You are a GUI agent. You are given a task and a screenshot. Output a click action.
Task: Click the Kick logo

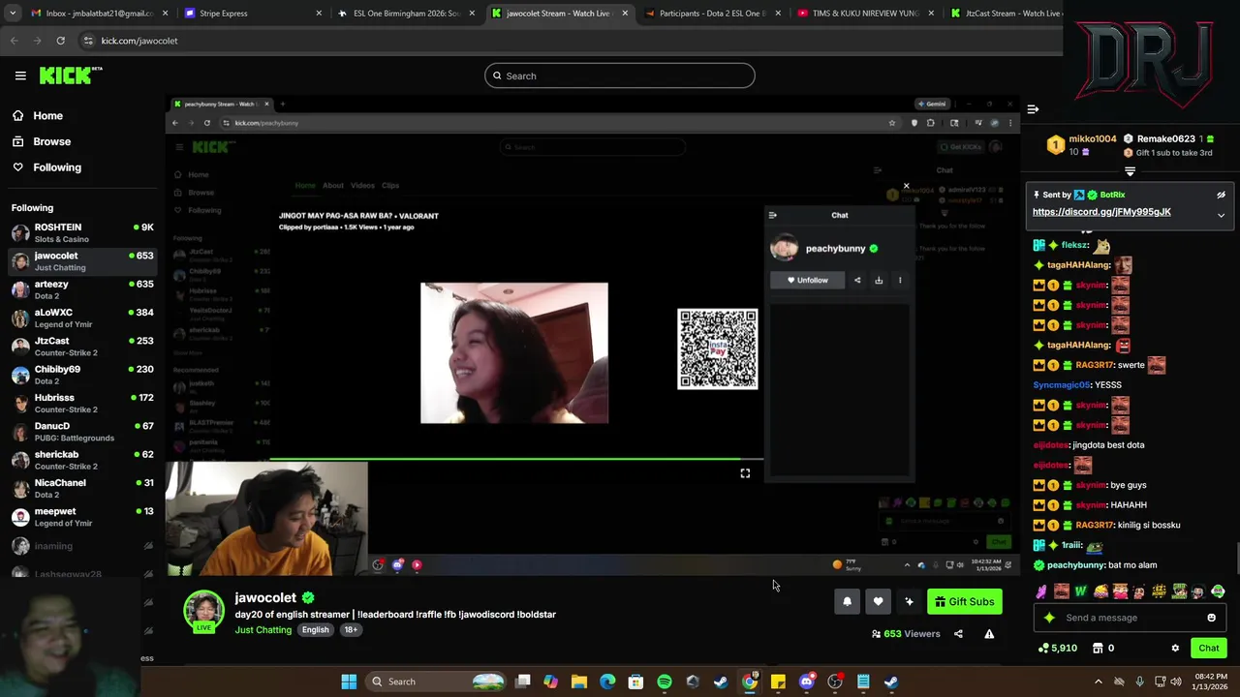[x=71, y=76]
